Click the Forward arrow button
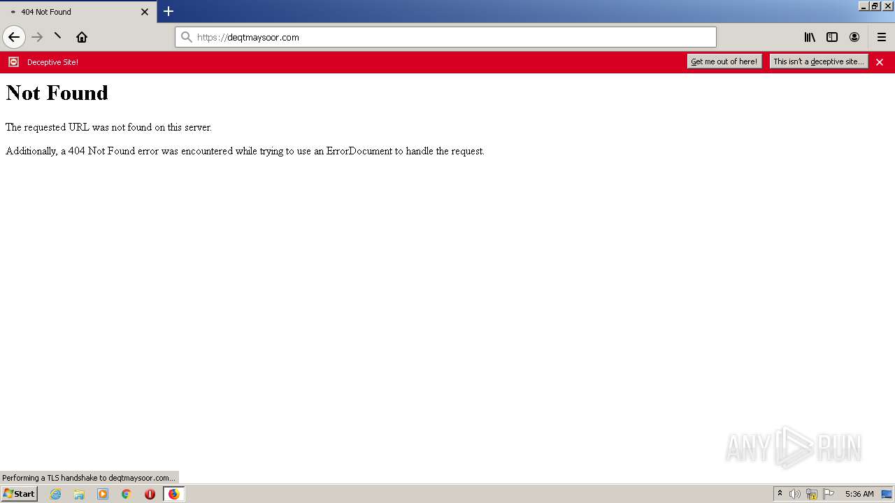This screenshot has width=895, height=503. (37, 37)
